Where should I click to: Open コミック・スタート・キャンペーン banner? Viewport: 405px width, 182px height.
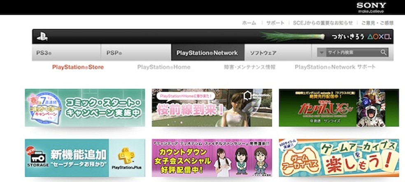point(85,108)
